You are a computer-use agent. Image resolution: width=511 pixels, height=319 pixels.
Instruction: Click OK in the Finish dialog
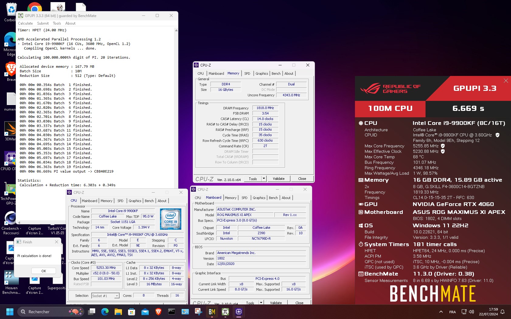coord(43,271)
